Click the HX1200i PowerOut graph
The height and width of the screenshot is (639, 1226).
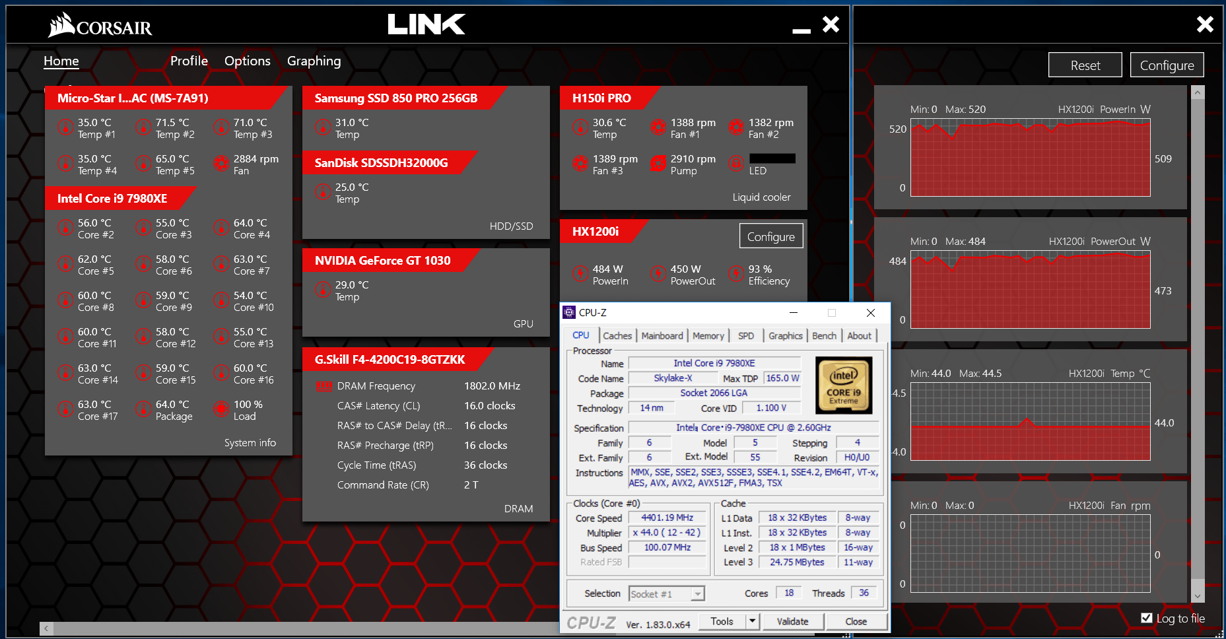1031,290
